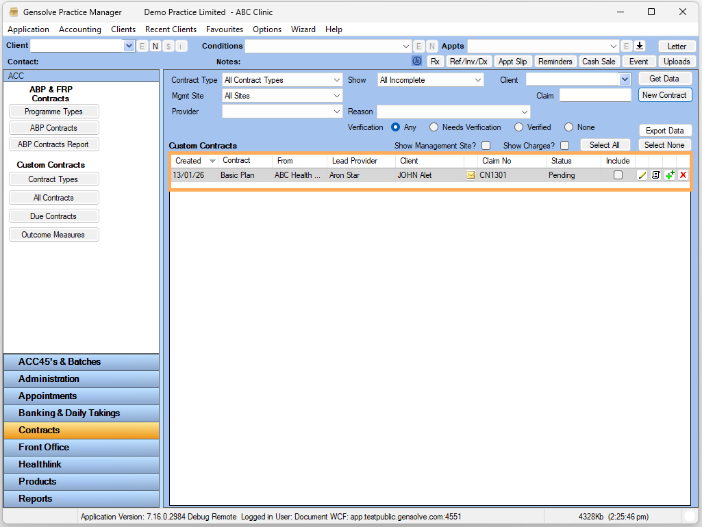Click into the Claim input field
Screen dimensions: 702x527
pyautogui.click(x=594, y=96)
